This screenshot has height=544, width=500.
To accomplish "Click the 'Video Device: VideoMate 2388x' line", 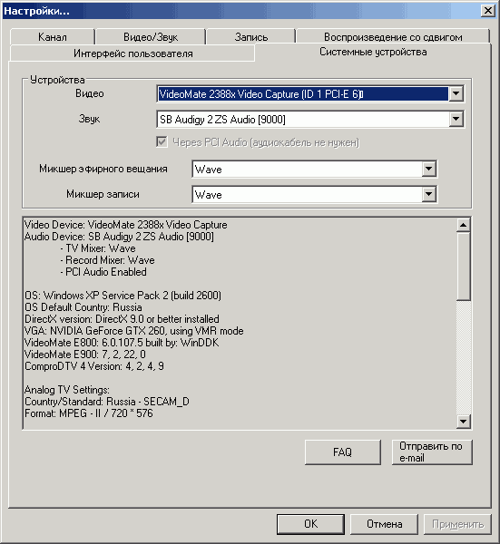I will click(126, 225).
